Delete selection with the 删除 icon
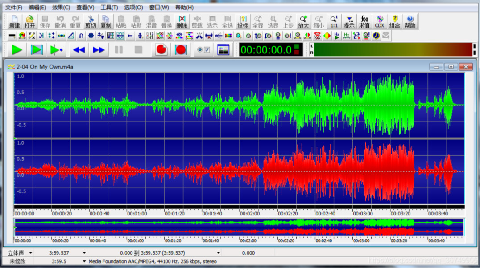 tap(182, 22)
